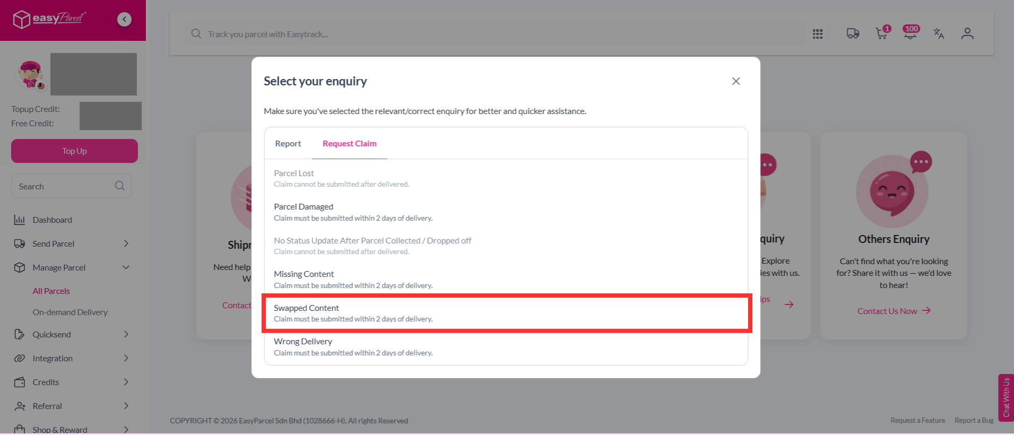Click the language translate icon
The height and width of the screenshot is (435, 1014).
939,34
